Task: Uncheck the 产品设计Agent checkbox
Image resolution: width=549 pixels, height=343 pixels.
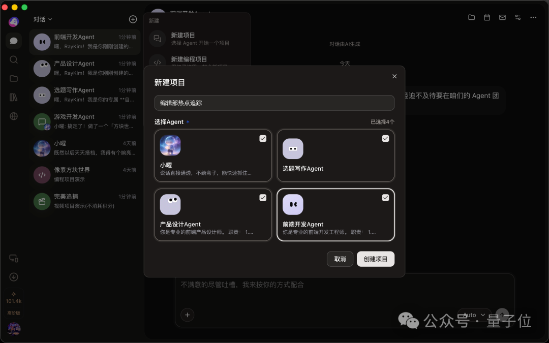Action: [263, 198]
